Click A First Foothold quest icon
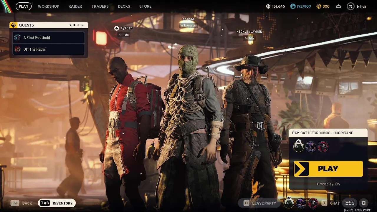 (x=17, y=37)
